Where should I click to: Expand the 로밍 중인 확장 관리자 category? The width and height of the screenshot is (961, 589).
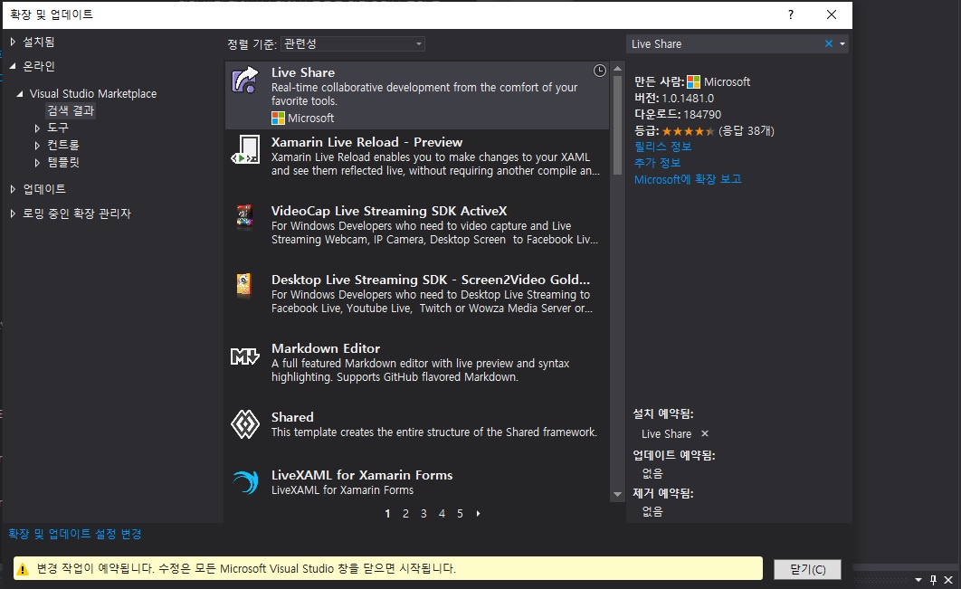click(13, 214)
